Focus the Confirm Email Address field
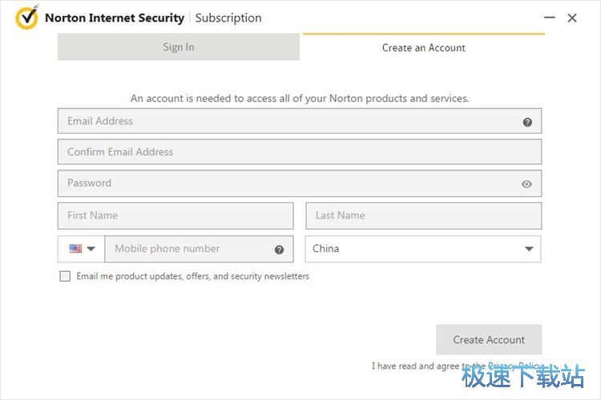601x400 pixels. click(299, 152)
